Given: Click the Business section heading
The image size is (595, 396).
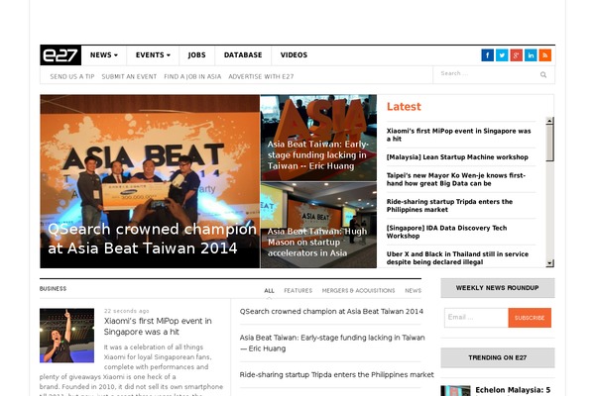Looking at the screenshot, I should [53, 289].
